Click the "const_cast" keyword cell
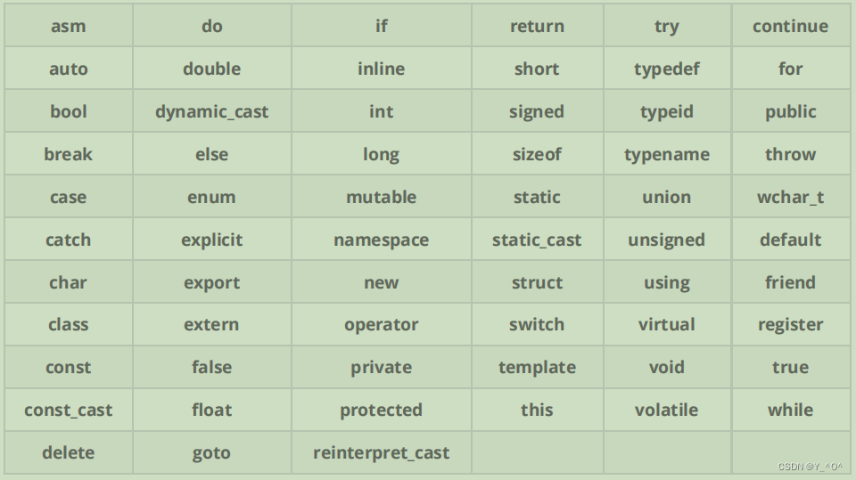856x480 pixels. coord(68,410)
